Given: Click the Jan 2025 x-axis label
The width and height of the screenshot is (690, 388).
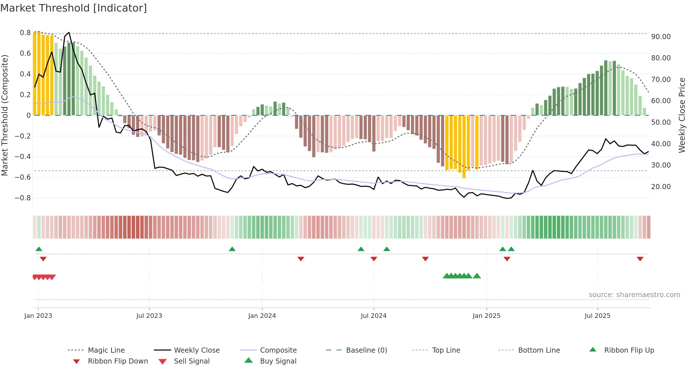Looking at the screenshot, I should tap(486, 316).
